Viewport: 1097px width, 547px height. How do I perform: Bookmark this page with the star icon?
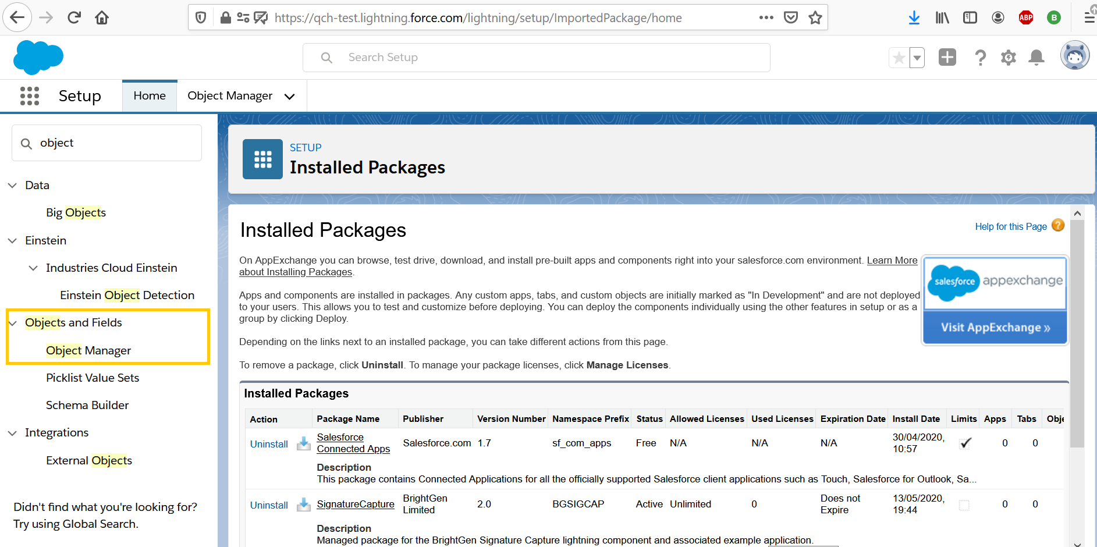click(815, 18)
